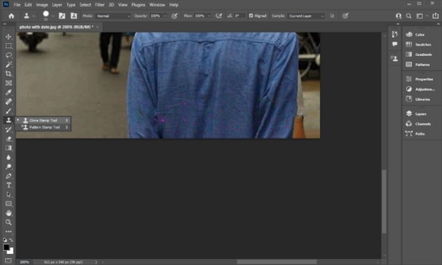Open the Swatches panel
The image size is (442, 265).
[x=422, y=44]
